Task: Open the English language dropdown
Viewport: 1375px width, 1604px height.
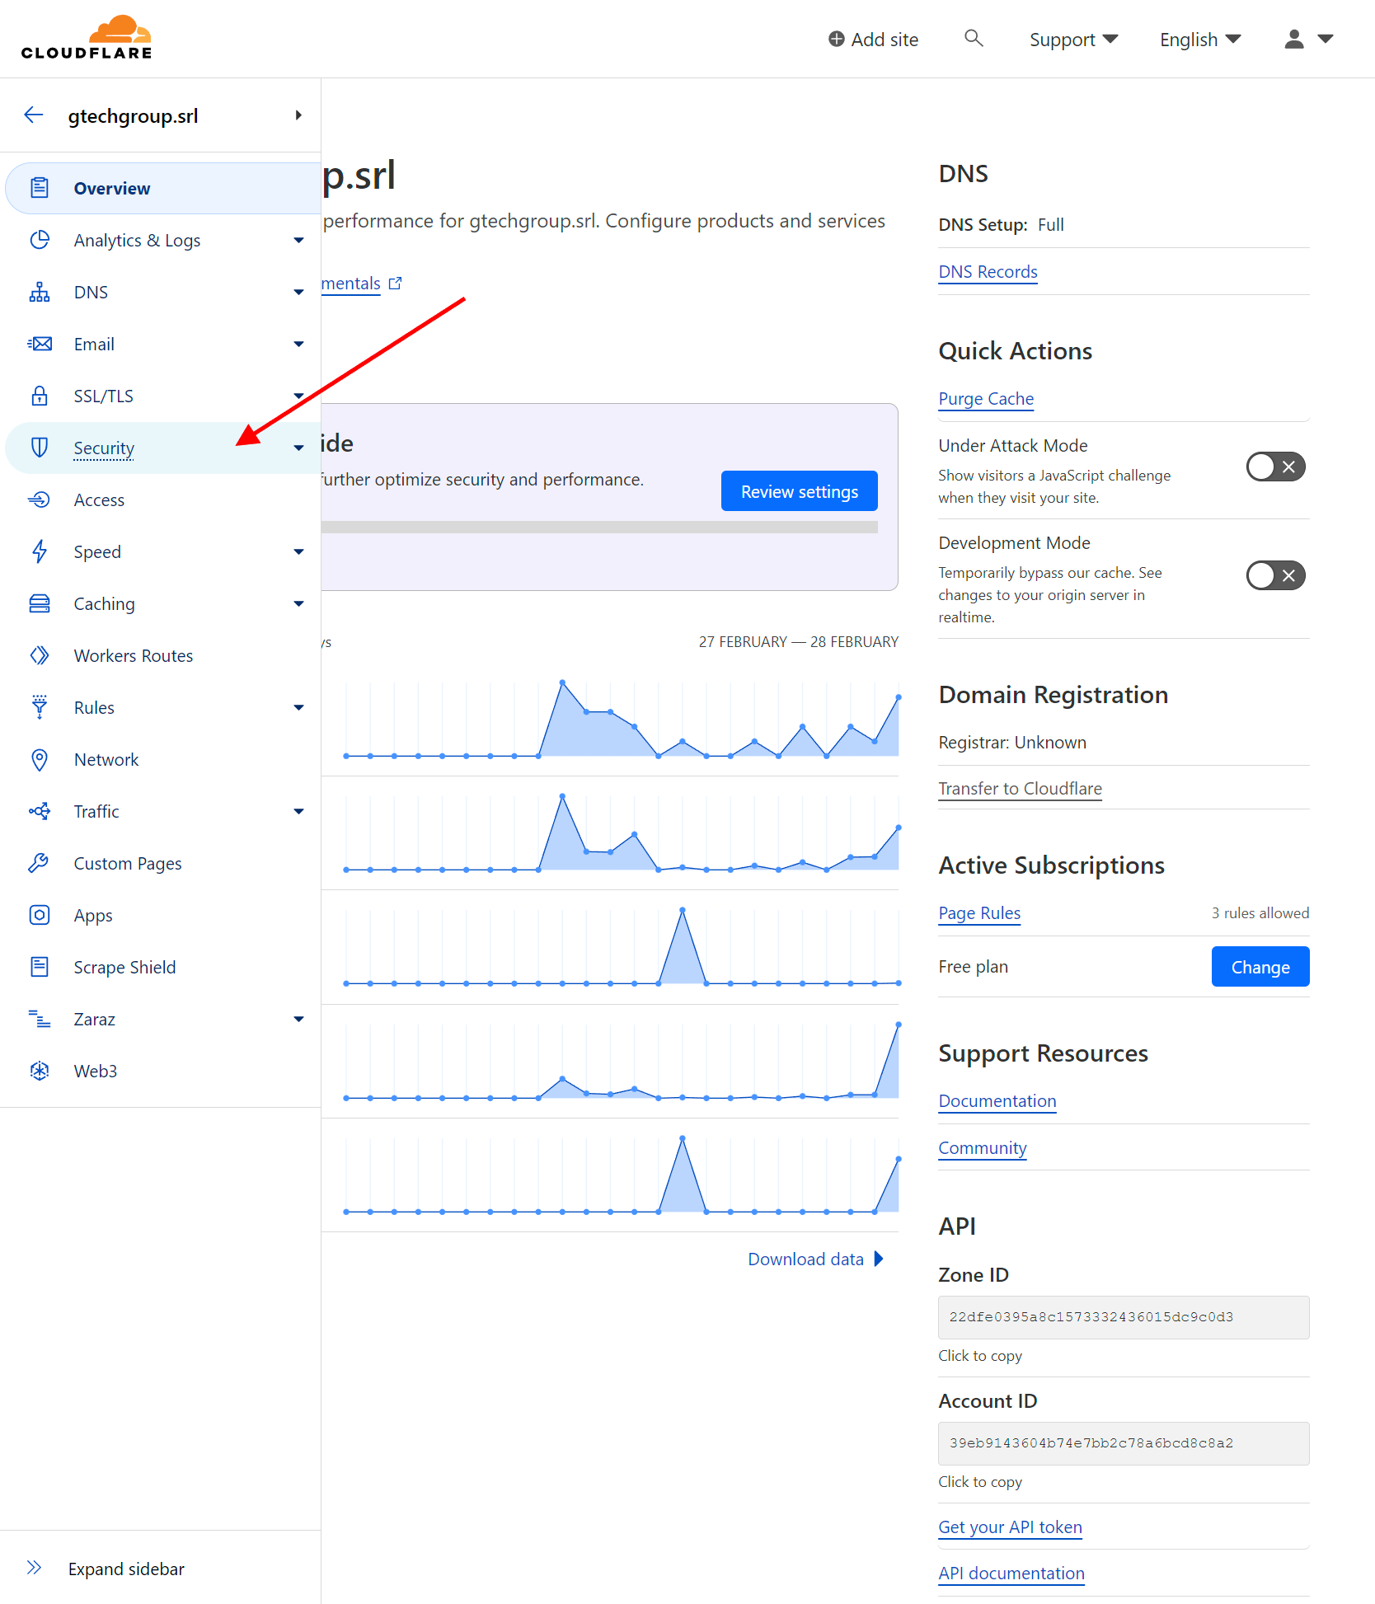Action: tap(1199, 40)
